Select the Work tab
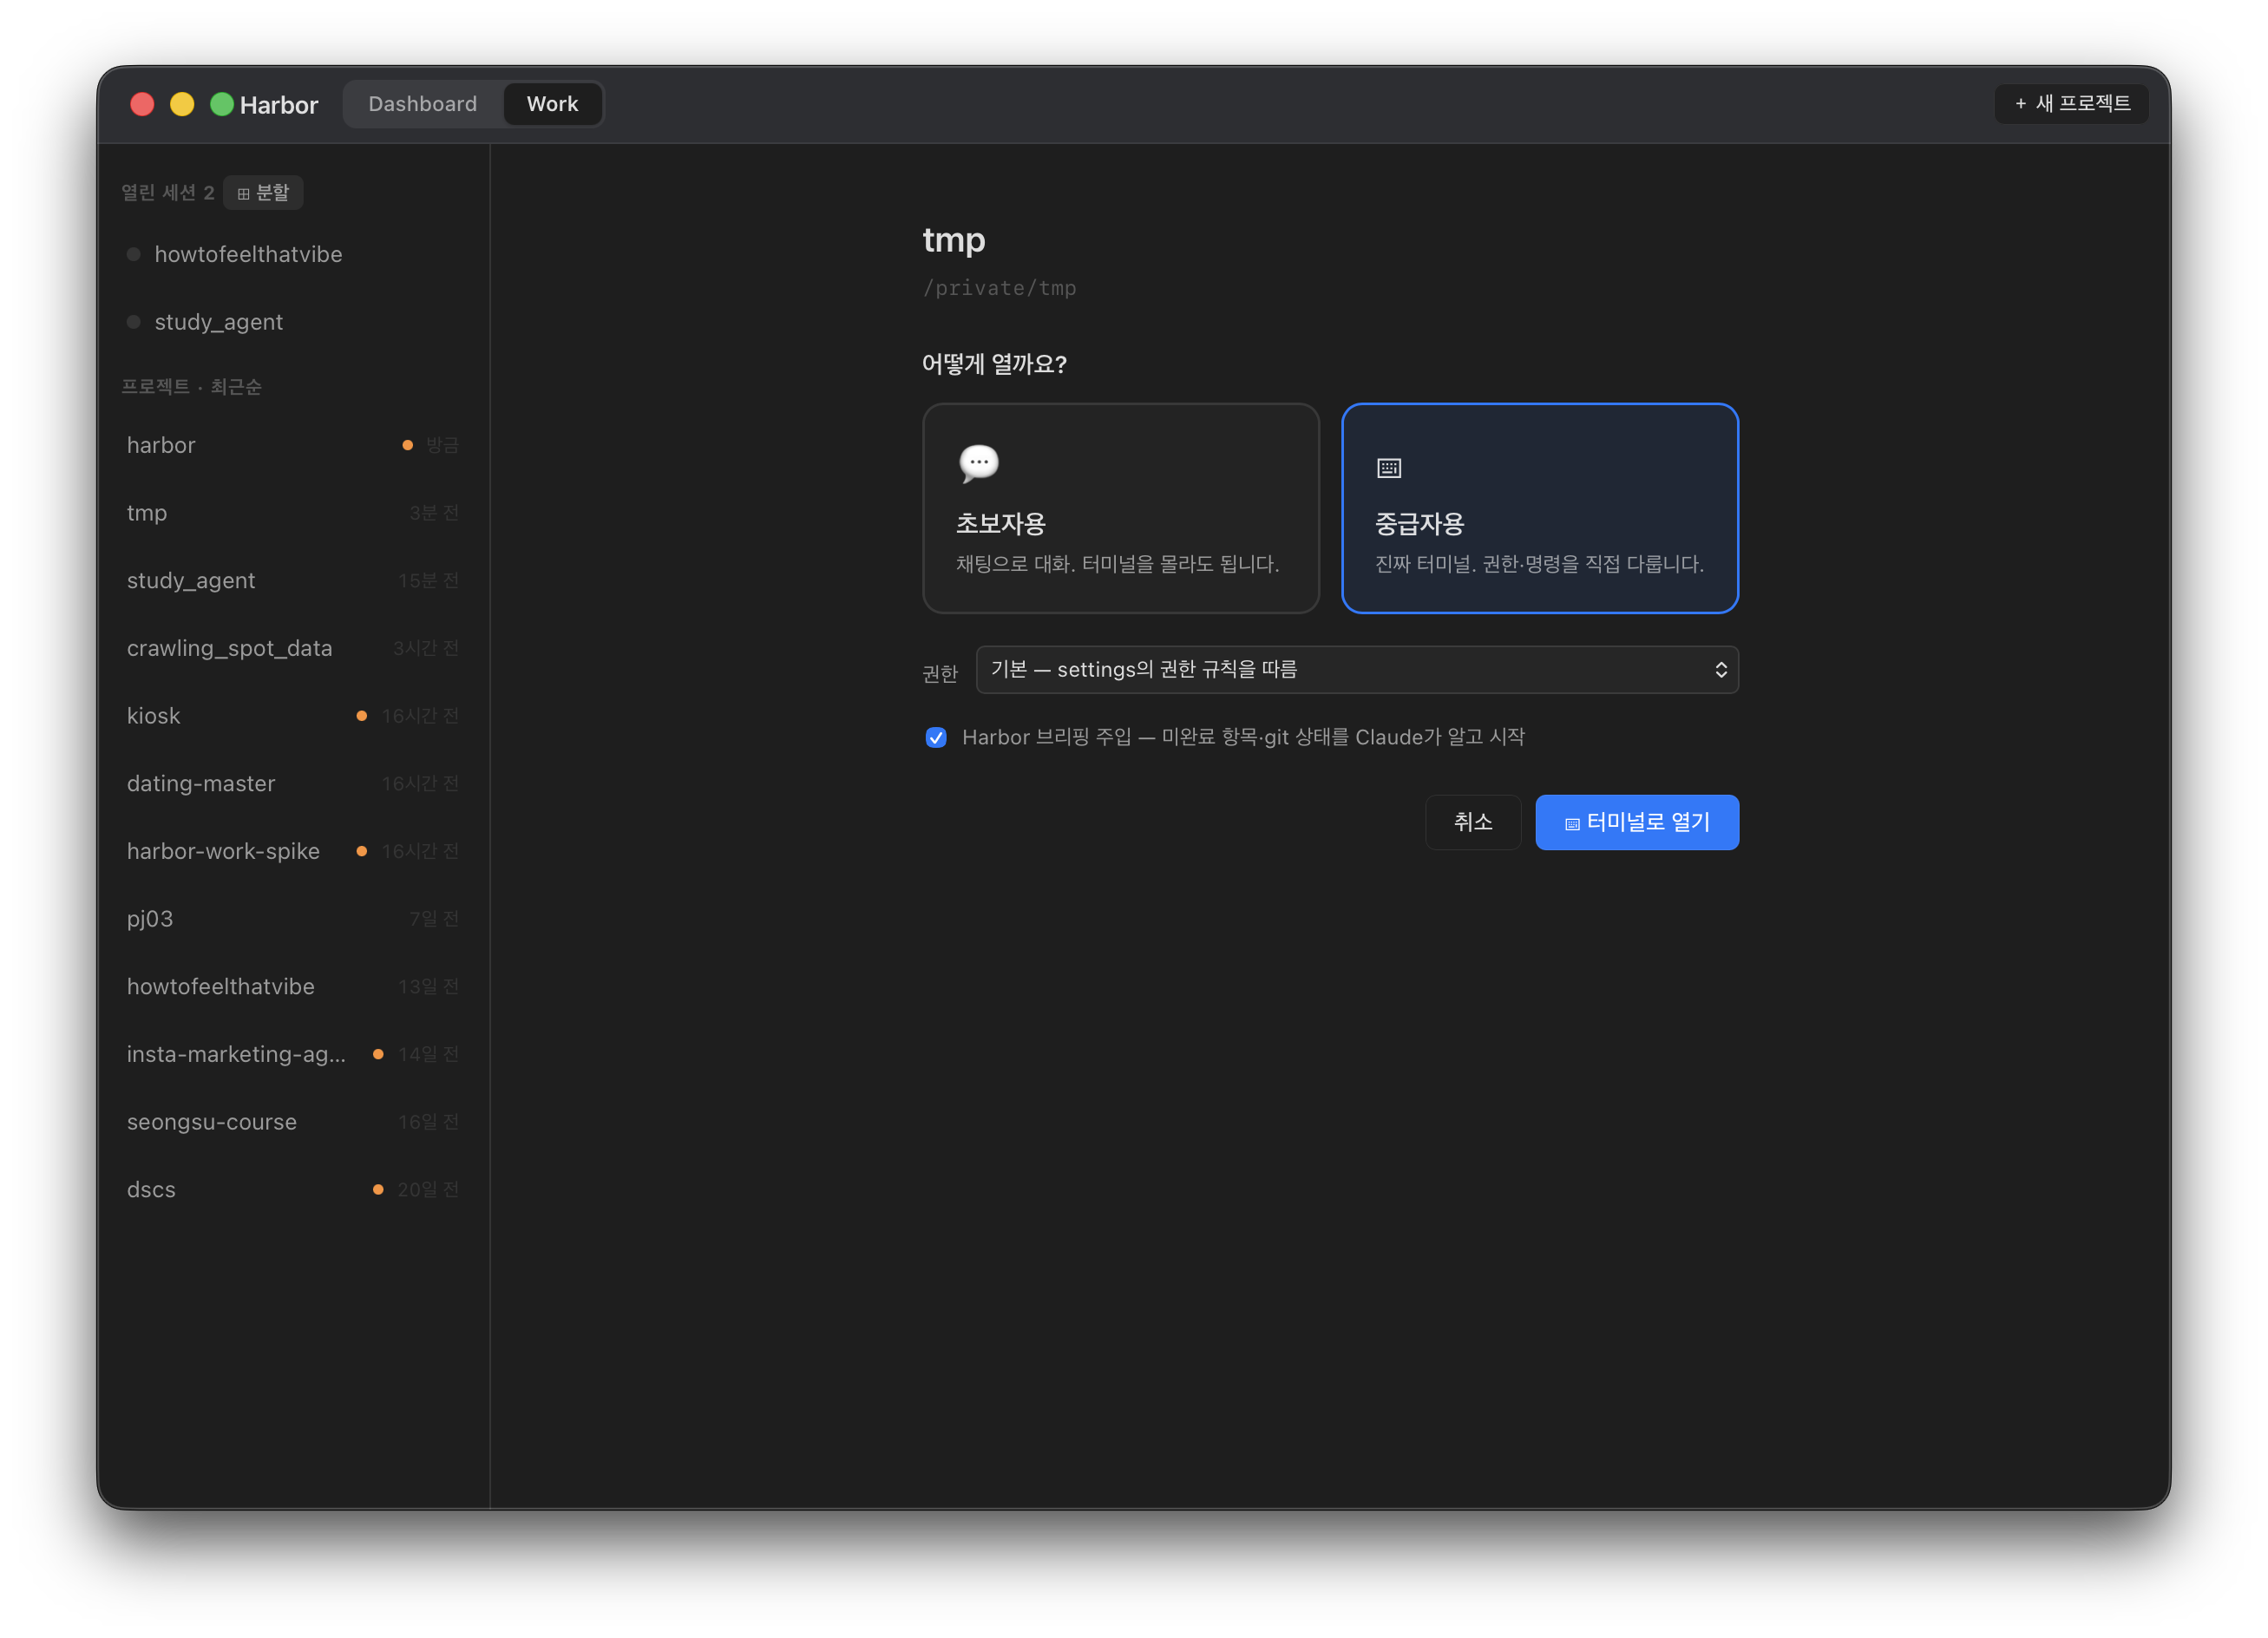Viewport: 2268px width, 1638px height. (x=552, y=104)
